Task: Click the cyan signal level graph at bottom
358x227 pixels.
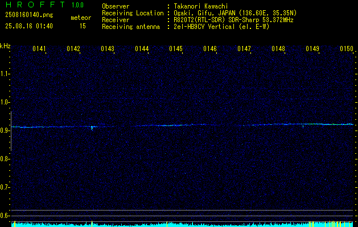Action: point(182,225)
